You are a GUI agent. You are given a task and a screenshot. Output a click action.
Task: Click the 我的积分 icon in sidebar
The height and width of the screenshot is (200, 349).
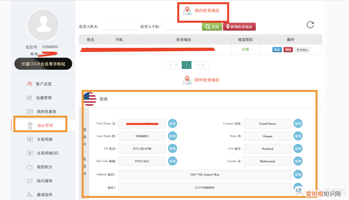click(30, 167)
